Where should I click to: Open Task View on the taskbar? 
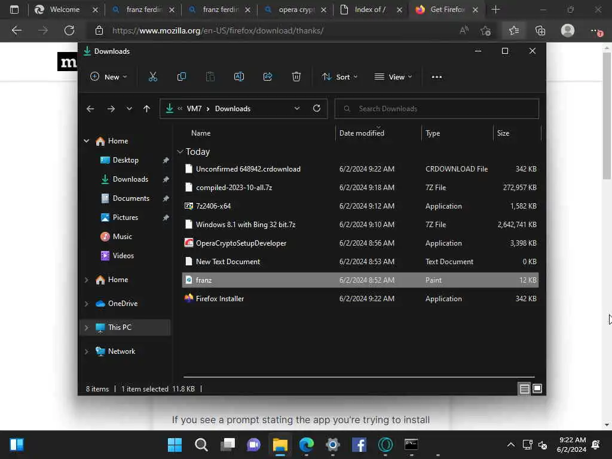pyautogui.click(x=228, y=445)
